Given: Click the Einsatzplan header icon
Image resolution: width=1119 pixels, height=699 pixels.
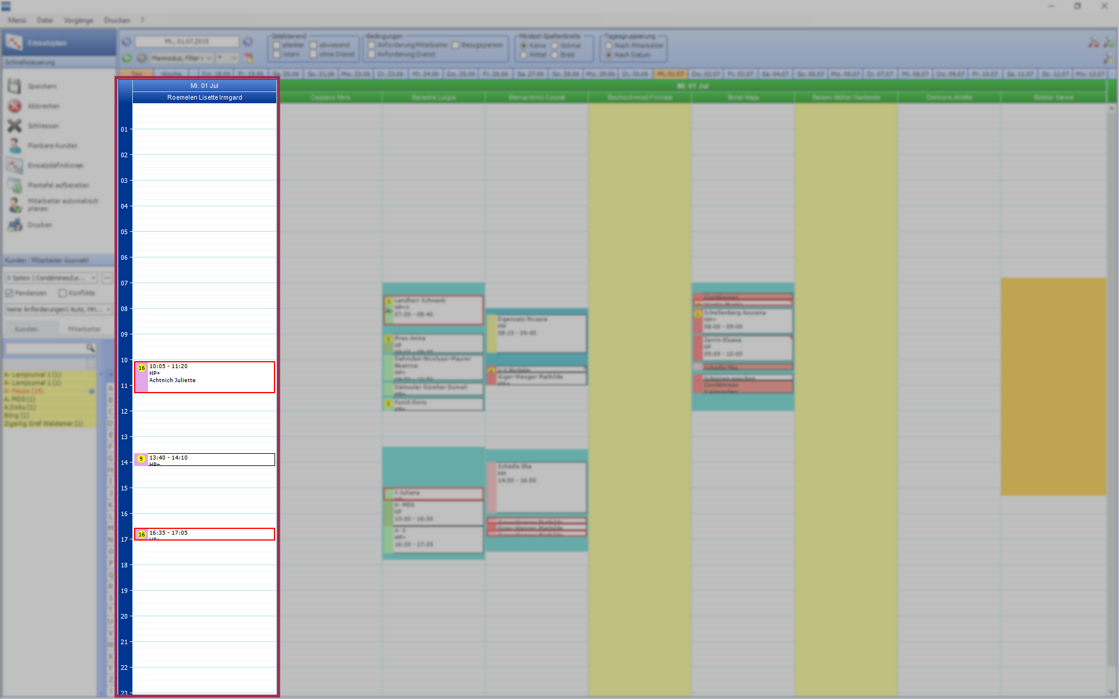Looking at the screenshot, I should tap(15, 43).
